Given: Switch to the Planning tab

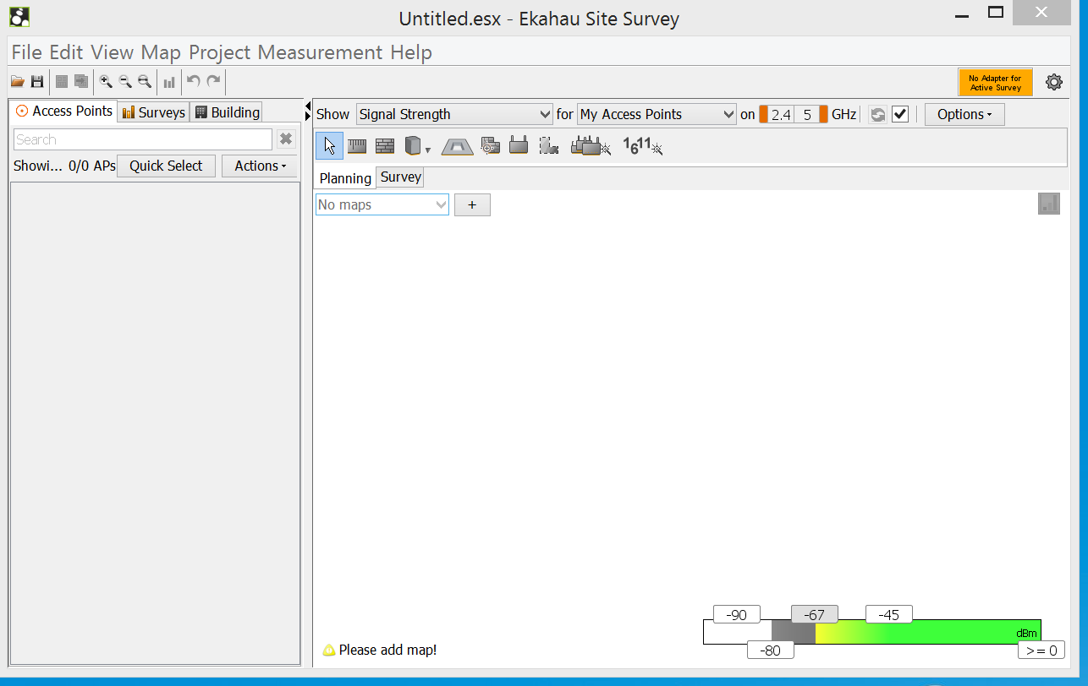Looking at the screenshot, I should pyautogui.click(x=345, y=178).
